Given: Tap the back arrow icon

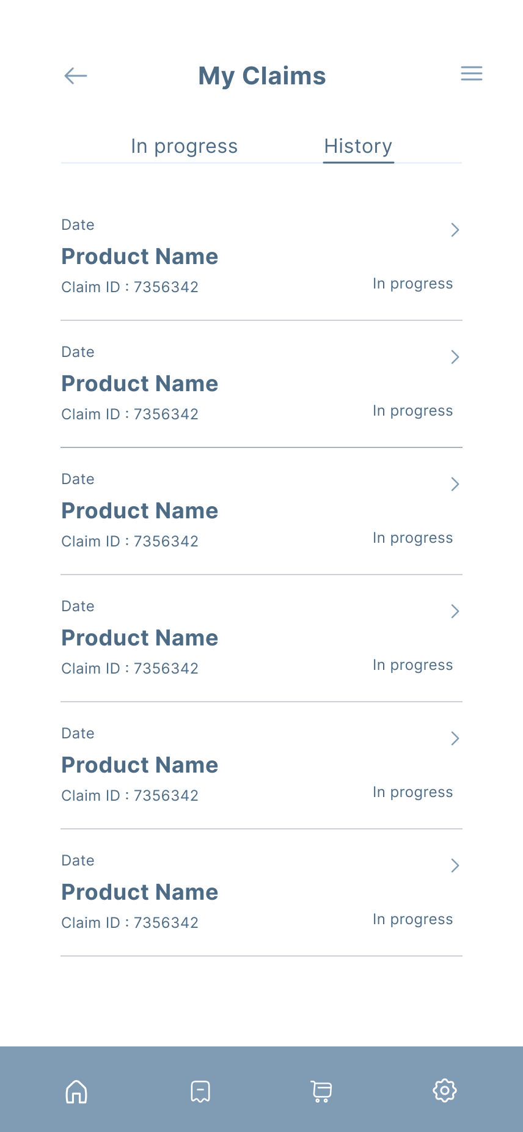Looking at the screenshot, I should (x=76, y=76).
